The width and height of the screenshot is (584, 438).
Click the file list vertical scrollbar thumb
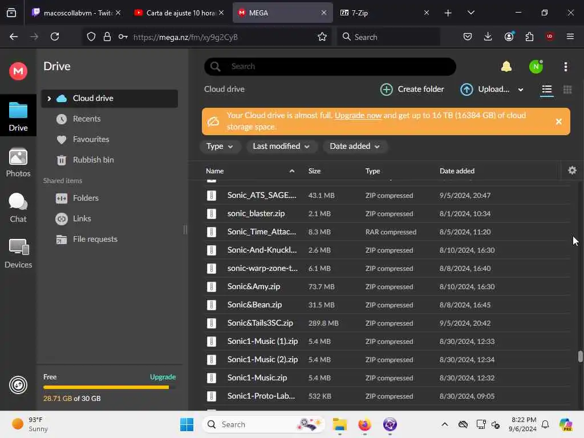[580, 356]
